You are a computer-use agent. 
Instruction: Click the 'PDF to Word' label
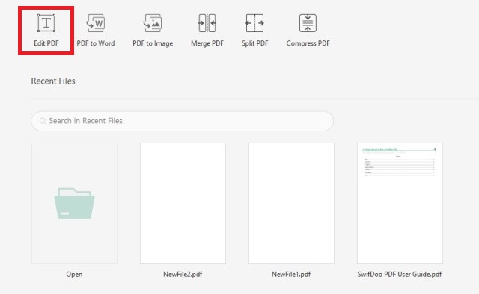click(96, 43)
